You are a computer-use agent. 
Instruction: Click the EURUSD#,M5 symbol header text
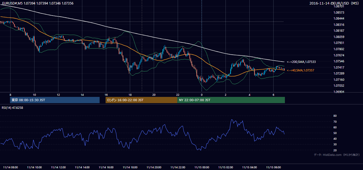[37, 3]
